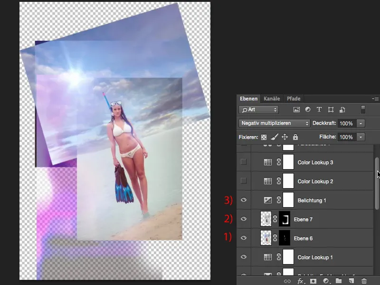Click the link layers icon at panel bottom
The image size is (380, 285).
pos(287,281)
